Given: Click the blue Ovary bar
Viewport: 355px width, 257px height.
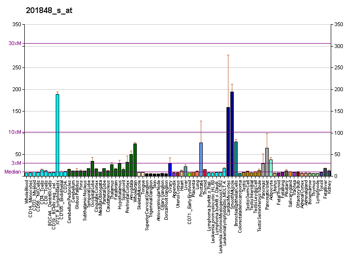Looking at the screenshot, I should pos(170,169).
